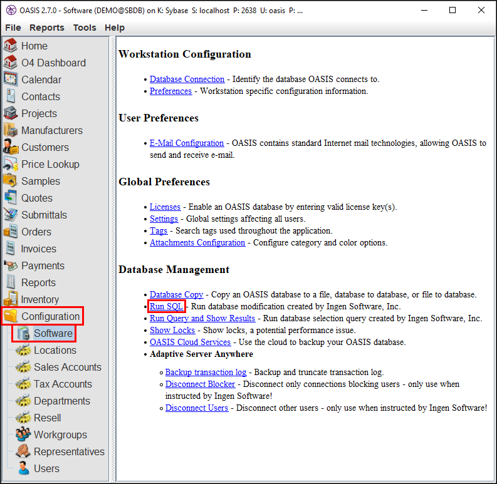This screenshot has height=484, width=497.
Task: Click the Submittals icon
Action: click(x=11, y=214)
